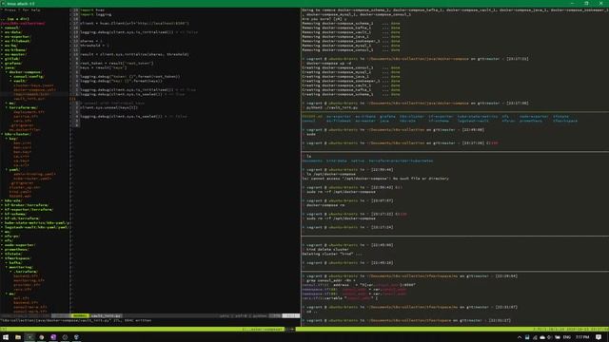Open the OneDrive cloud tray icon
Image resolution: width=609 pixels, height=342 pixels.
(x=542, y=337)
